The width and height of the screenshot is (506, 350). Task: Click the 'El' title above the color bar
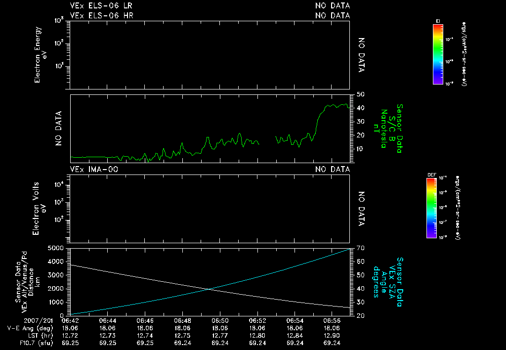(438, 21)
